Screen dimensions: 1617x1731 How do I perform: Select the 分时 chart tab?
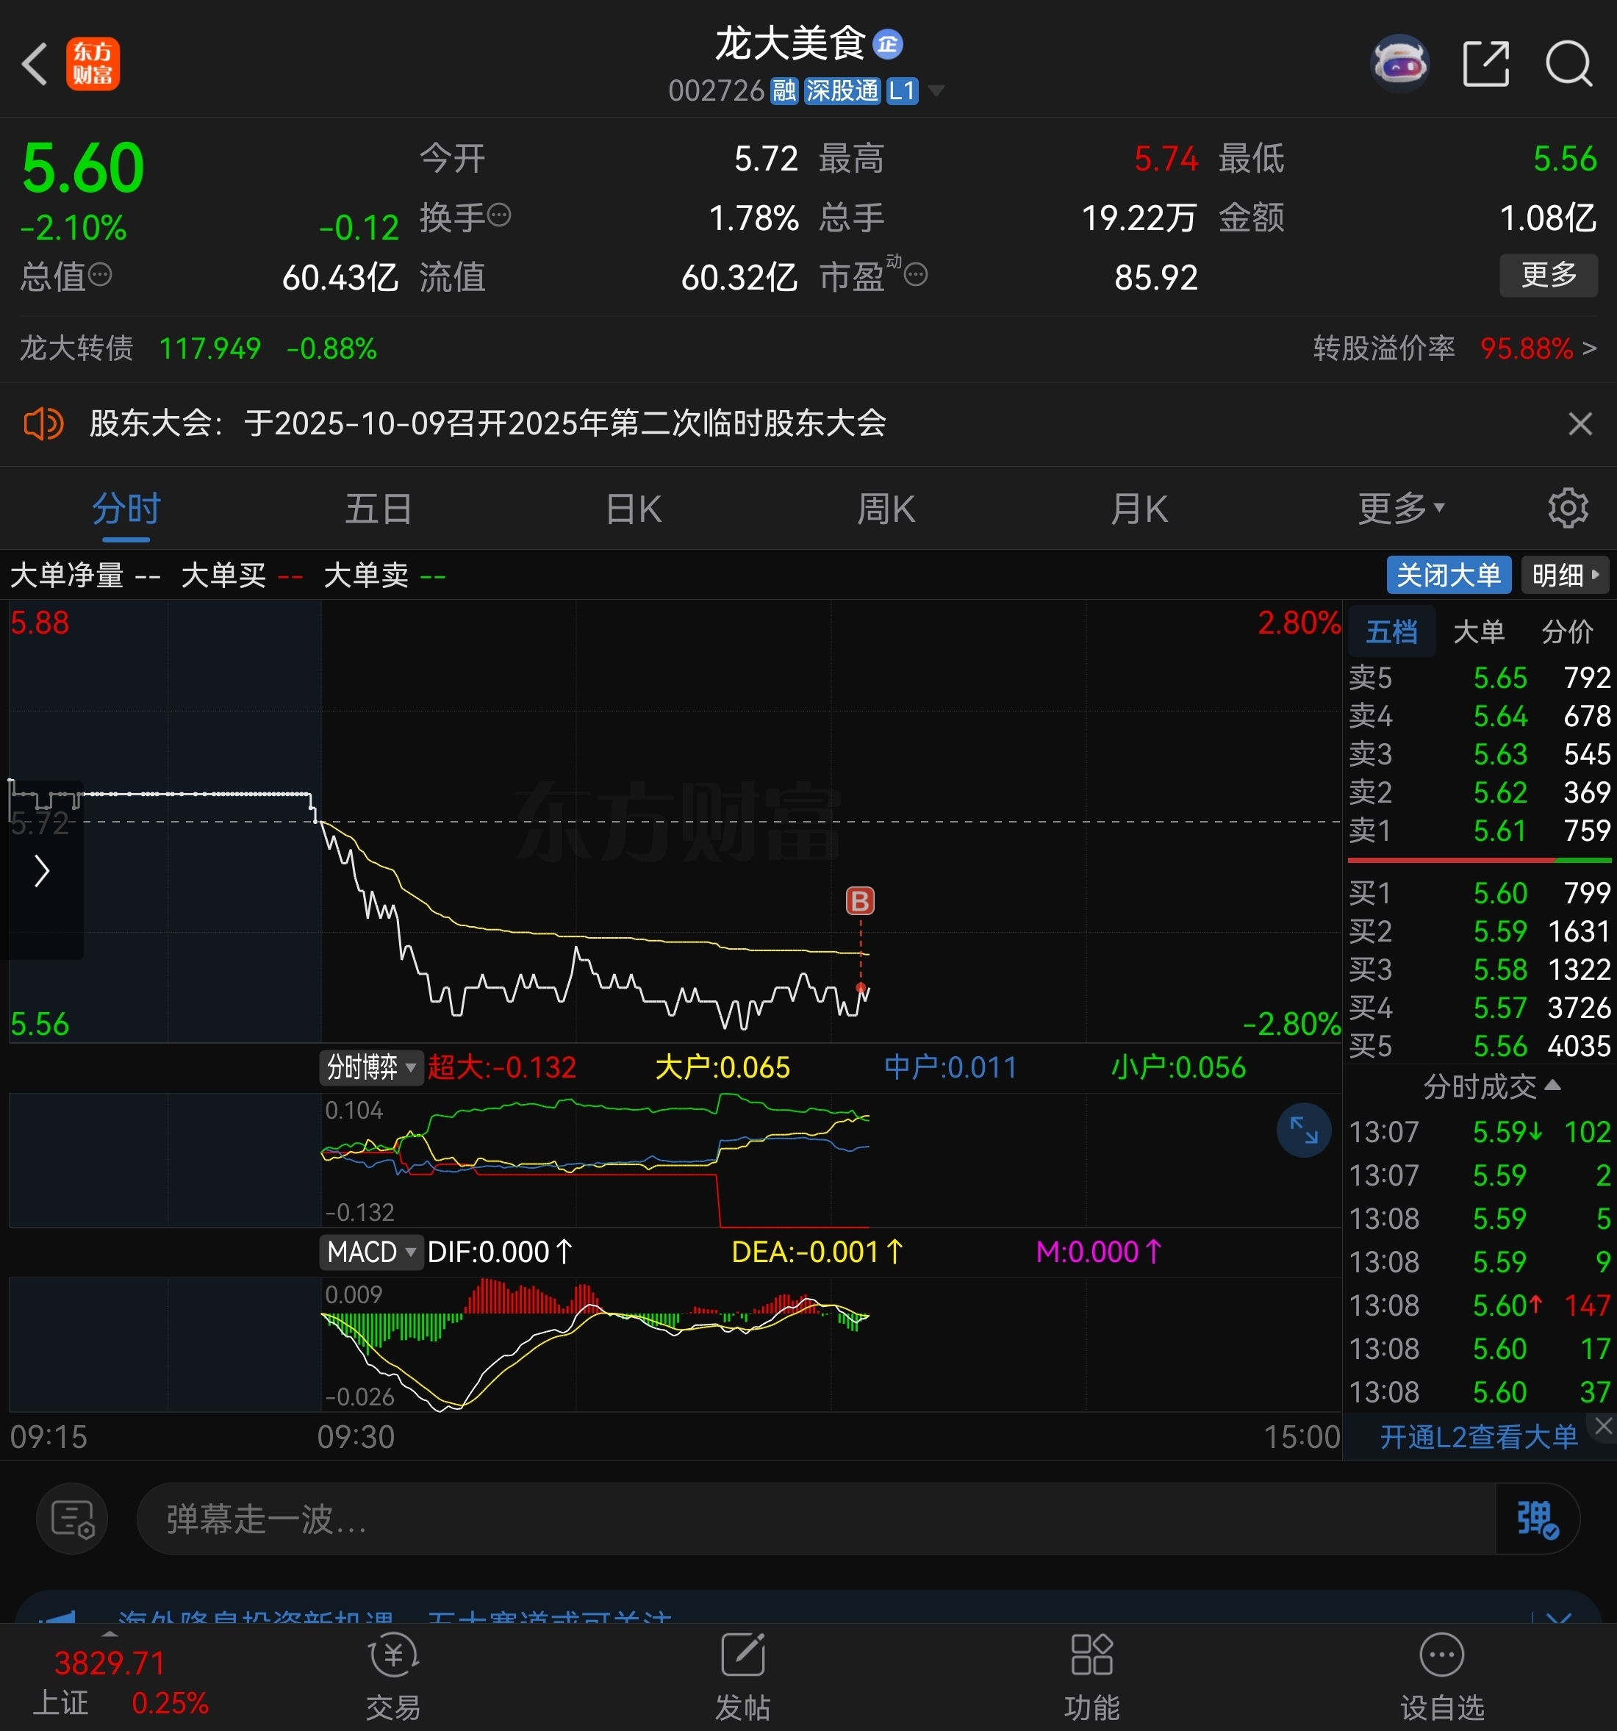pyautogui.click(x=126, y=509)
